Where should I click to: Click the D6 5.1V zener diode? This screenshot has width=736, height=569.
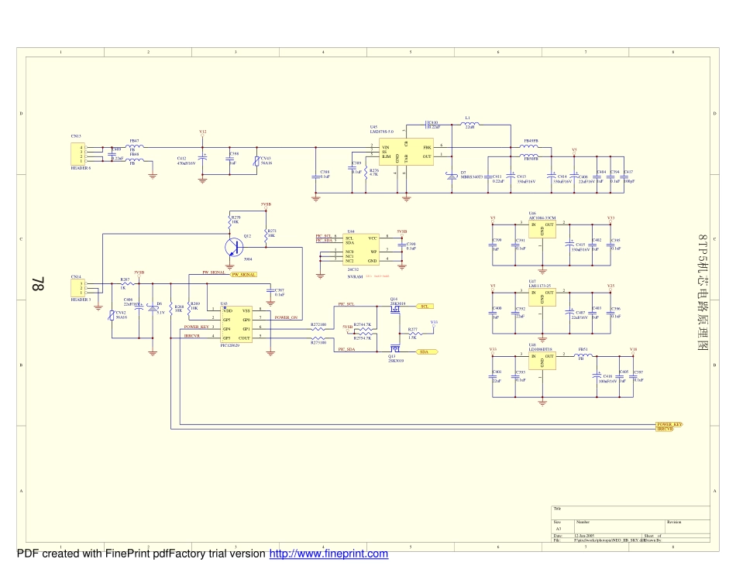click(x=153, y=307)
